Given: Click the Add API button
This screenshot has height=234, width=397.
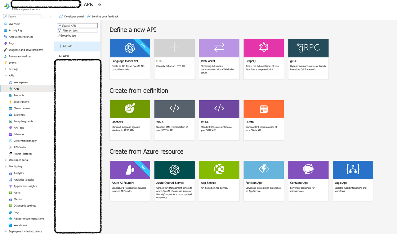Looking at the screenshot, I should (77, 46).
